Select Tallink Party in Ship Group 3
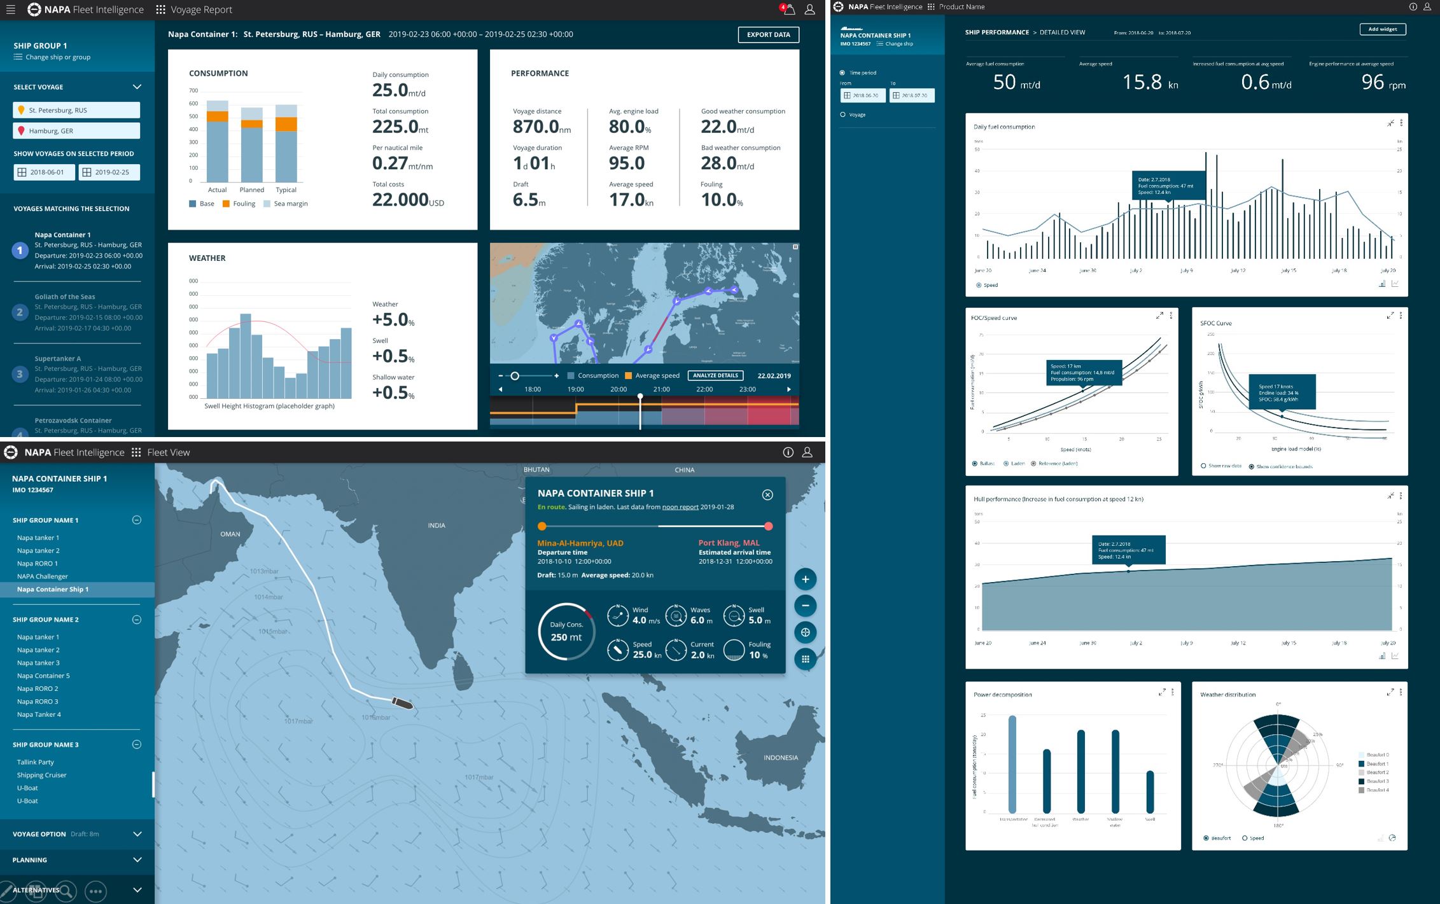 click(36, 762)
